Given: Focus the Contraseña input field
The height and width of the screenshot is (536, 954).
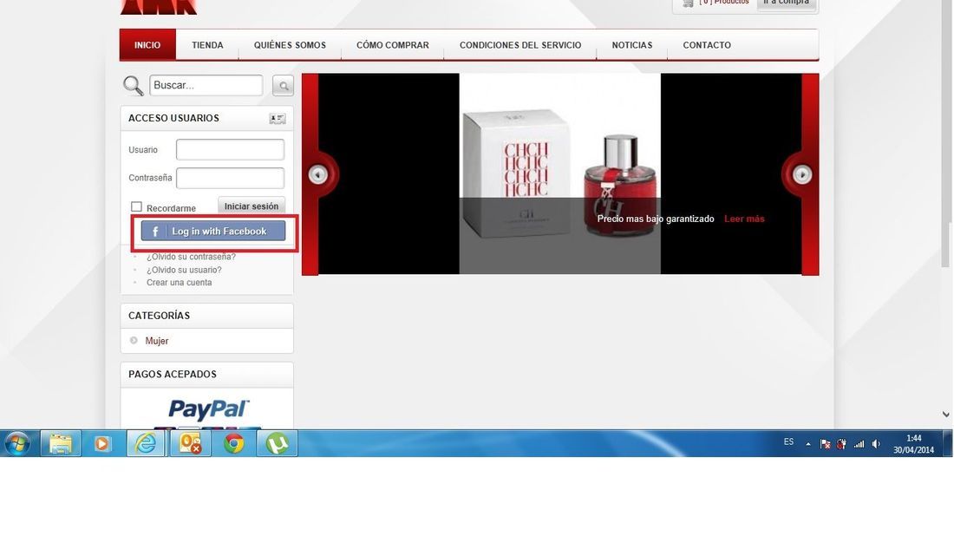Looking at the screenshot, I should pos(230,179).
